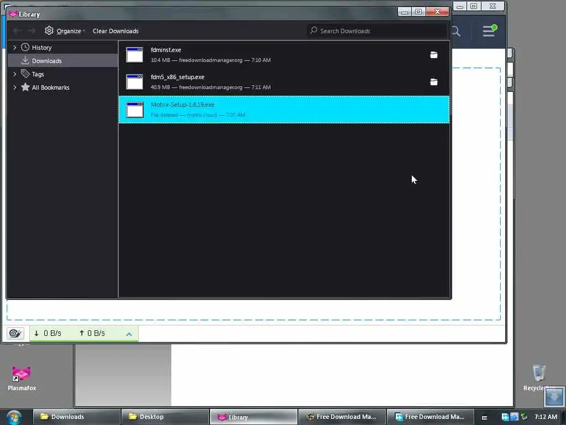Open the Organize dropdown menu

pos(70,31)
